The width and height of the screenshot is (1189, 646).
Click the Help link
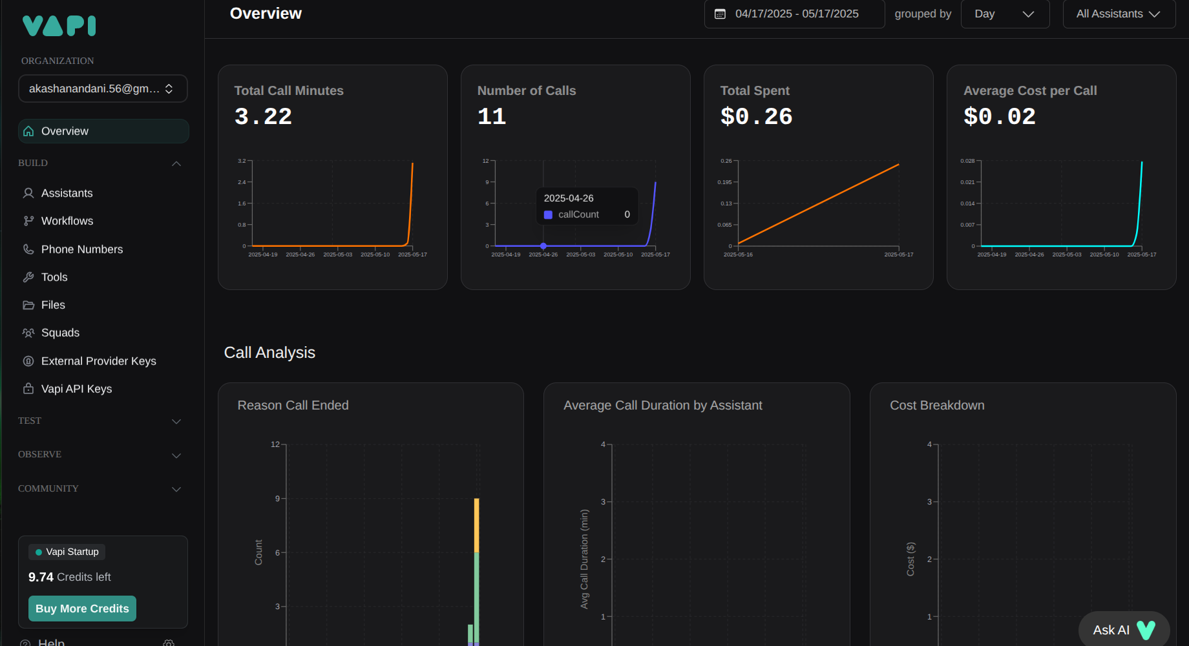click(x=52, y=643)
